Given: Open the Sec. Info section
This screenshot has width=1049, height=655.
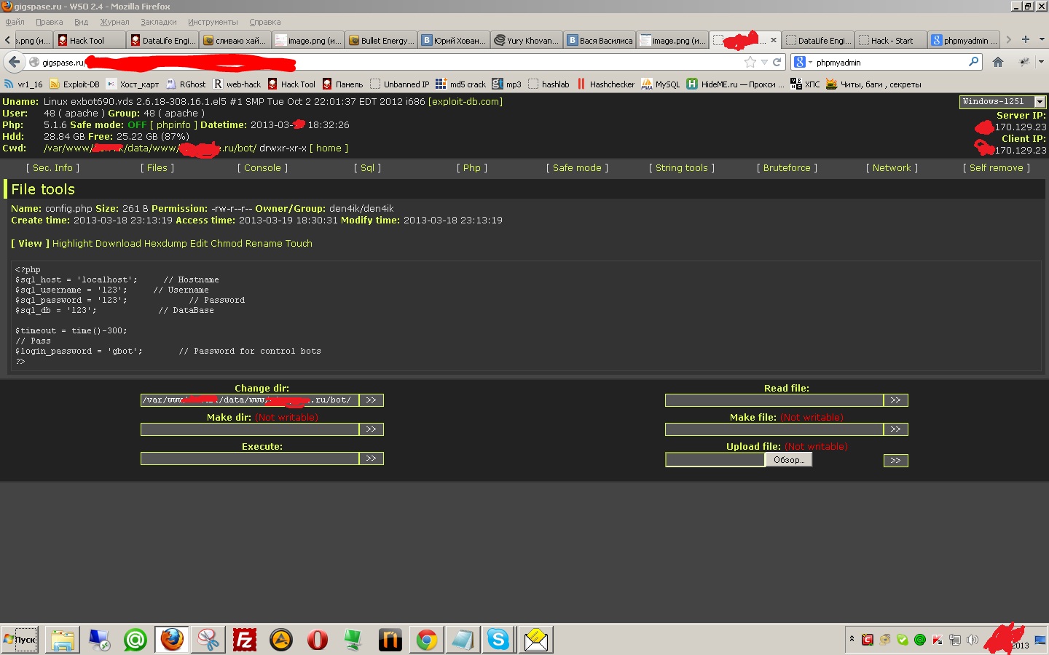Looking at the screenshot, I should 53,168.
